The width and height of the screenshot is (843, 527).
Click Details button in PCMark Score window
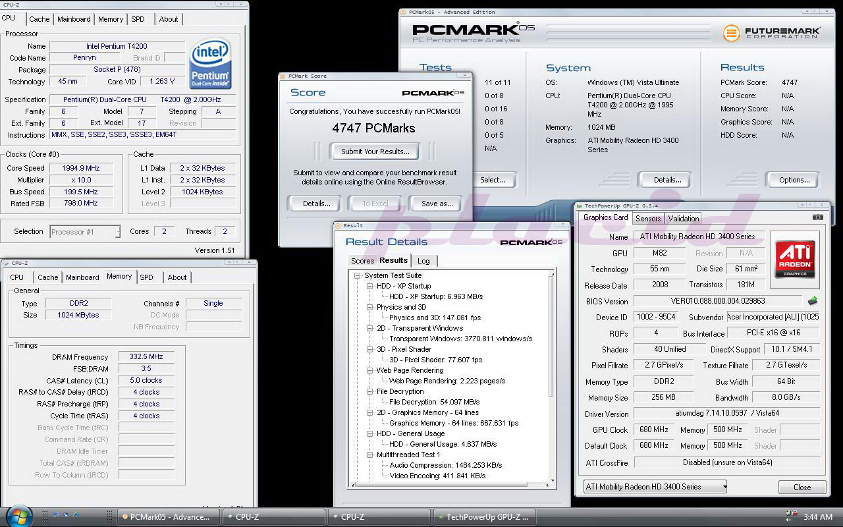(317, 204)
